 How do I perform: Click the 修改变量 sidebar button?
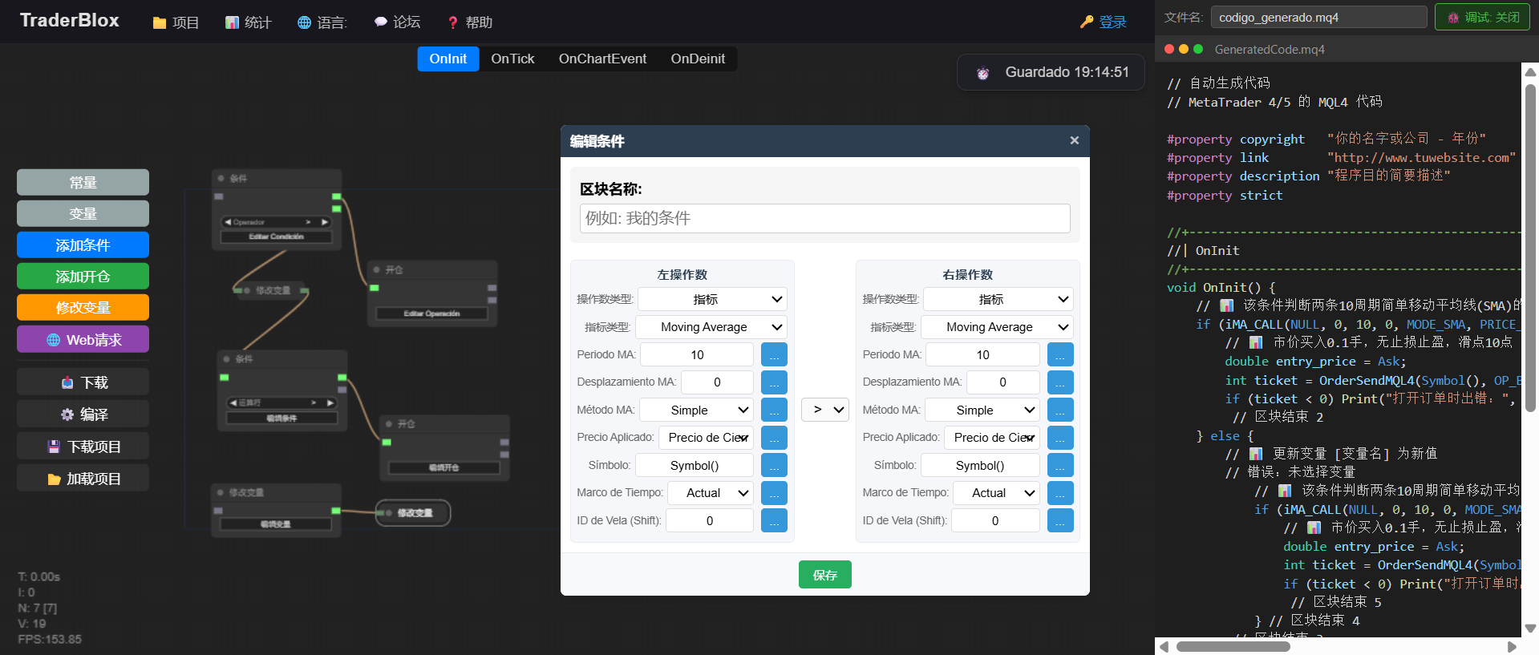(83, 307)
